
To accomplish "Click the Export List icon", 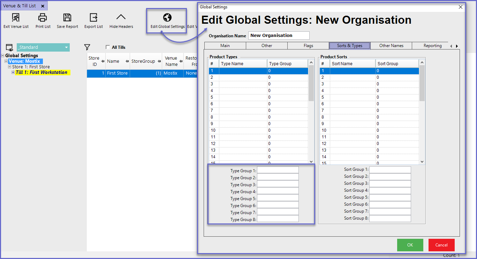I will pyautogui.click(x=93, y=18).
